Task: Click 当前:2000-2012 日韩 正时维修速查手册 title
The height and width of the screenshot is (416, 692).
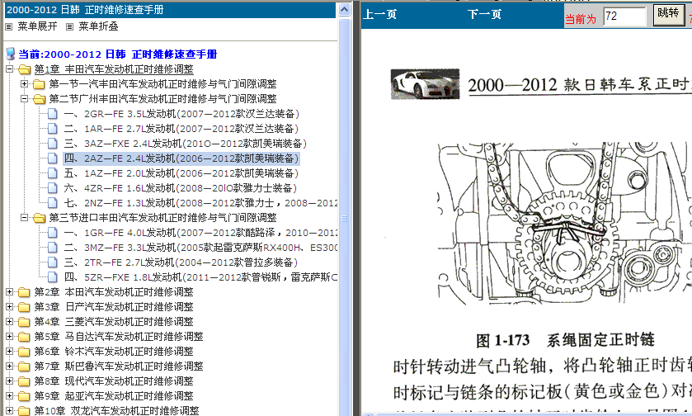Action: click(118, 54)
